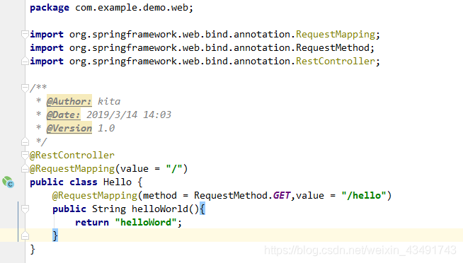Click fold end marker at method closing brace

pos(25,235)
